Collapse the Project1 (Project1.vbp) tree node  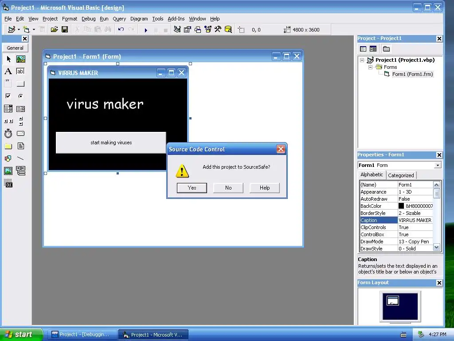point(362,60)
